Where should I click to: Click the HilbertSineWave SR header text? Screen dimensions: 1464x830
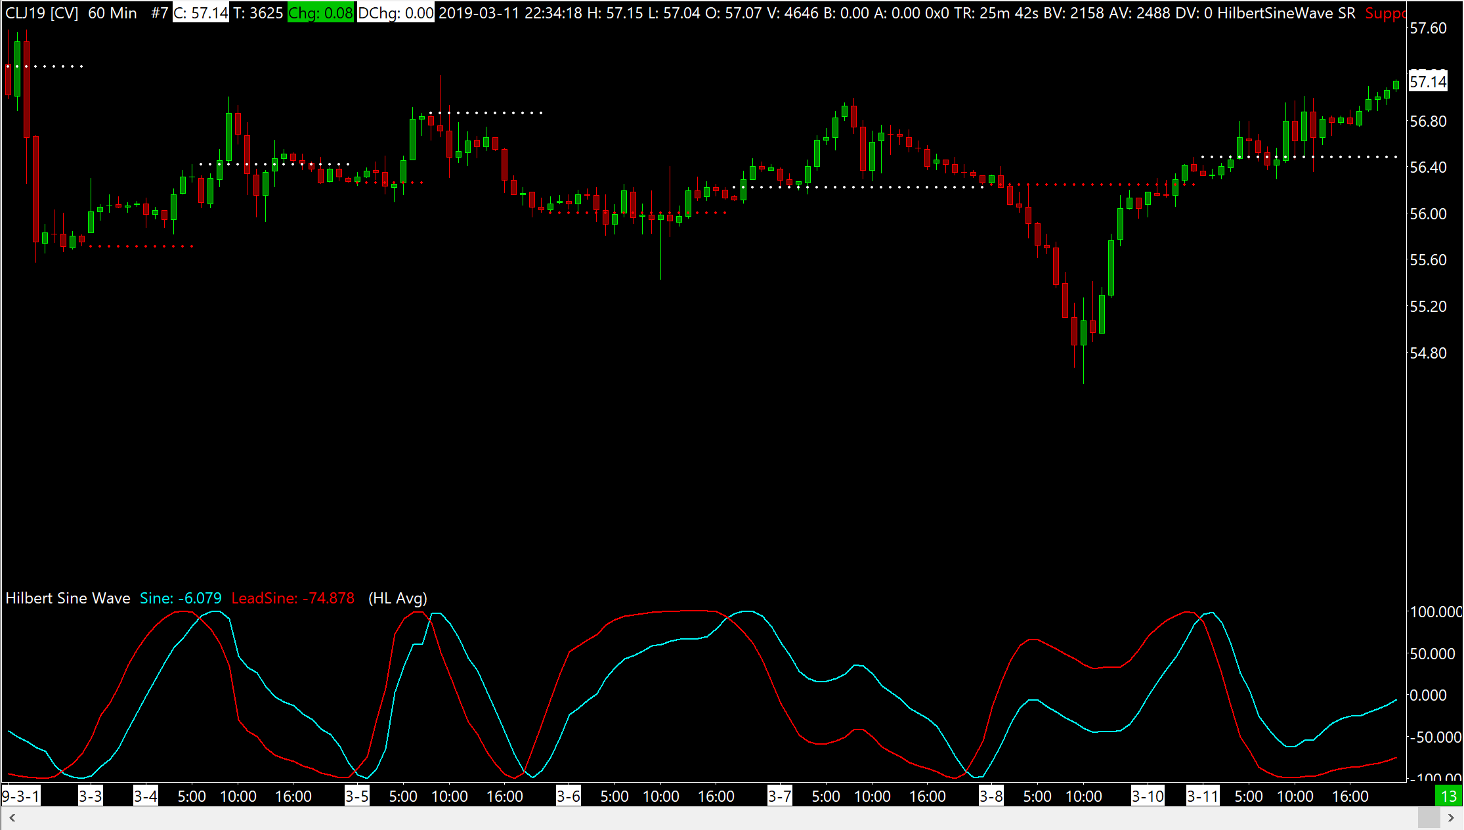point(1286,13)
